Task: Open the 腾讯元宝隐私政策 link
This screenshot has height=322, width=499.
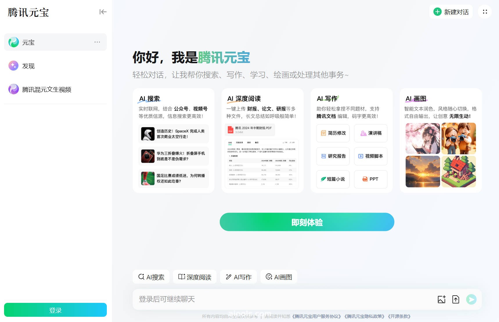Action: point(365,316)
